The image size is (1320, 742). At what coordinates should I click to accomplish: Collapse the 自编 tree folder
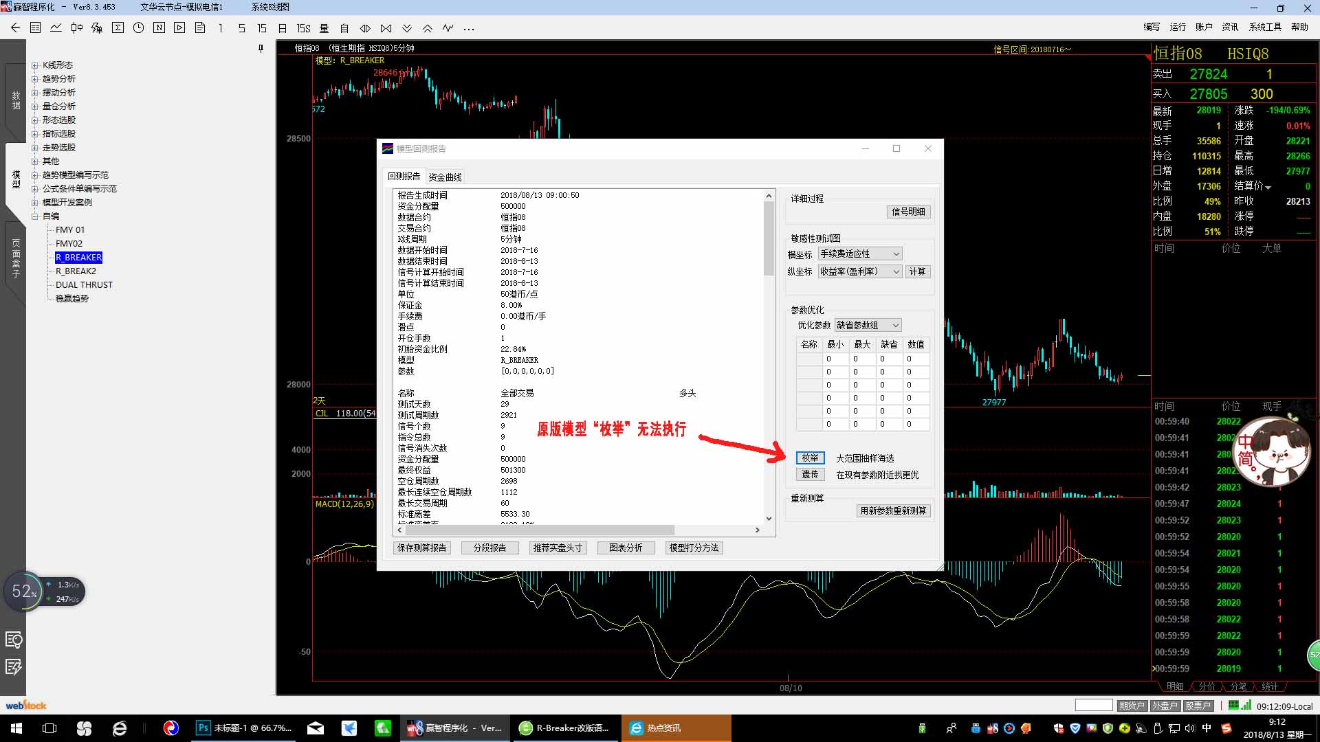[34, 216]
